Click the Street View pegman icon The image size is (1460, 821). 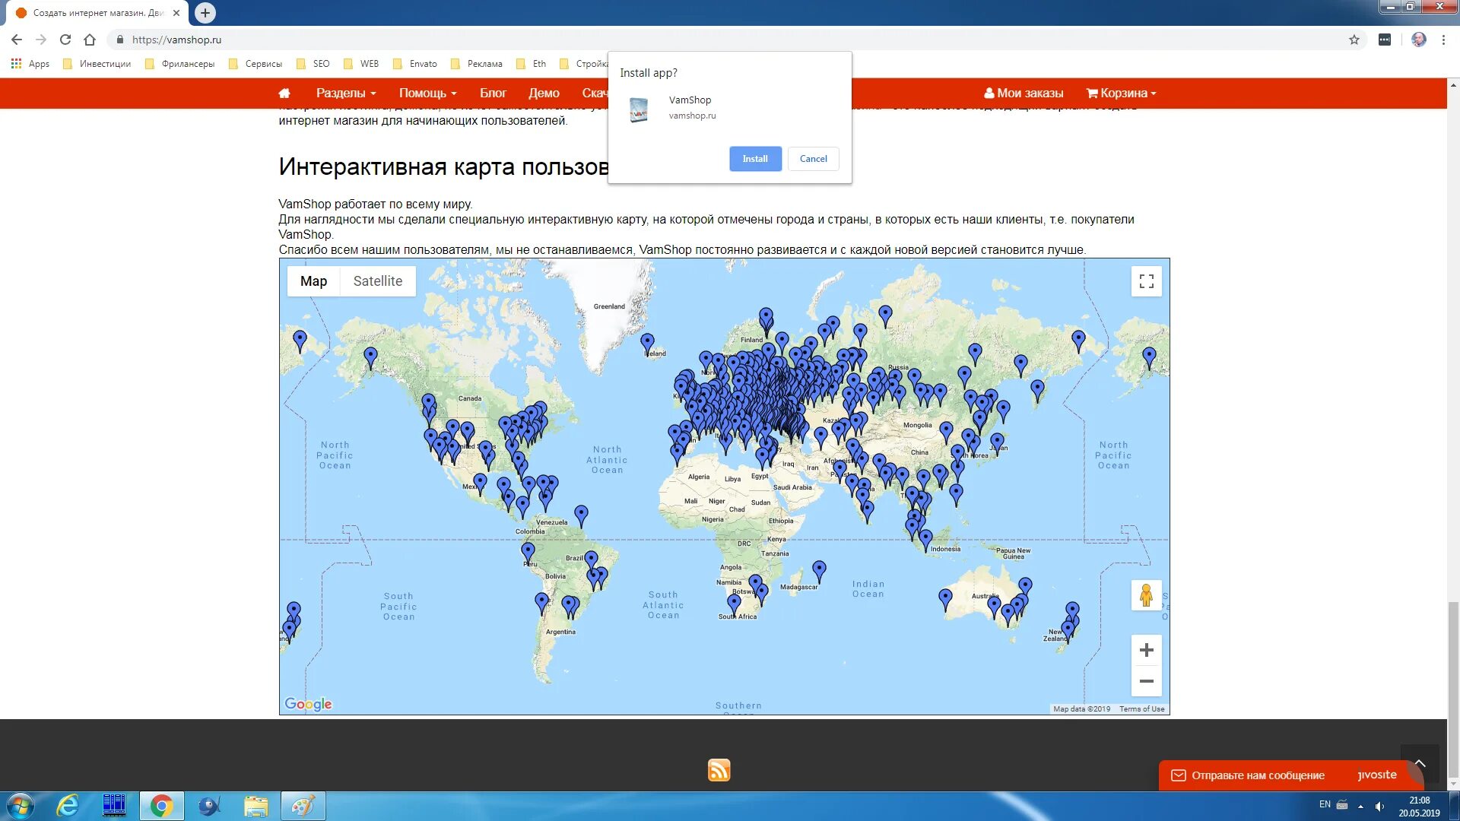coord(1146,595)
